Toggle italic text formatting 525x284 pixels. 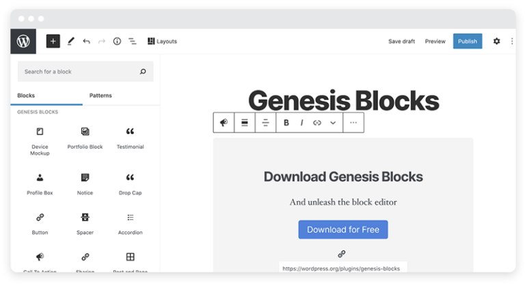(x=301, y=123)
